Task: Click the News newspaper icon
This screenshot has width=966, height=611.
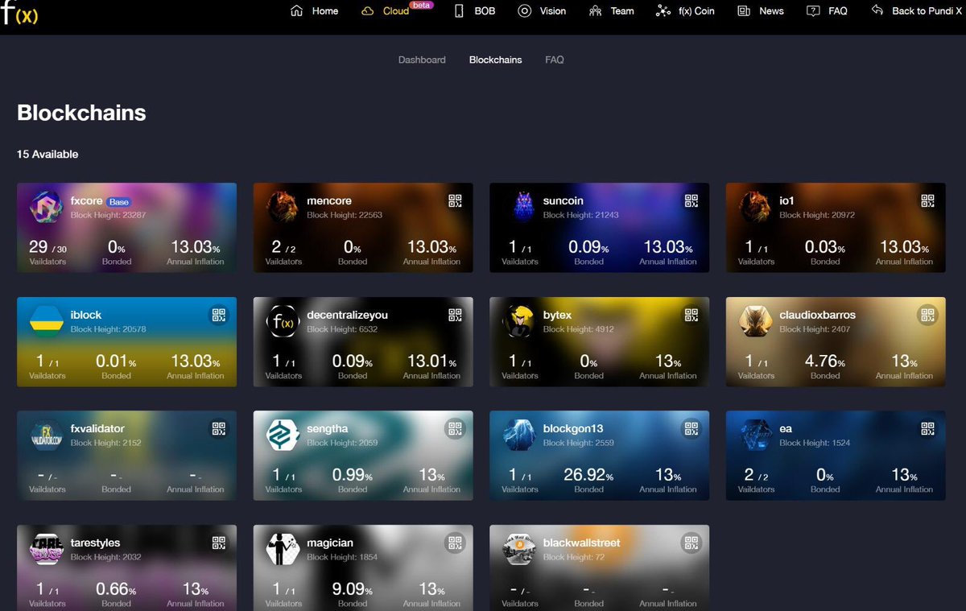Action: coord(744,11)
